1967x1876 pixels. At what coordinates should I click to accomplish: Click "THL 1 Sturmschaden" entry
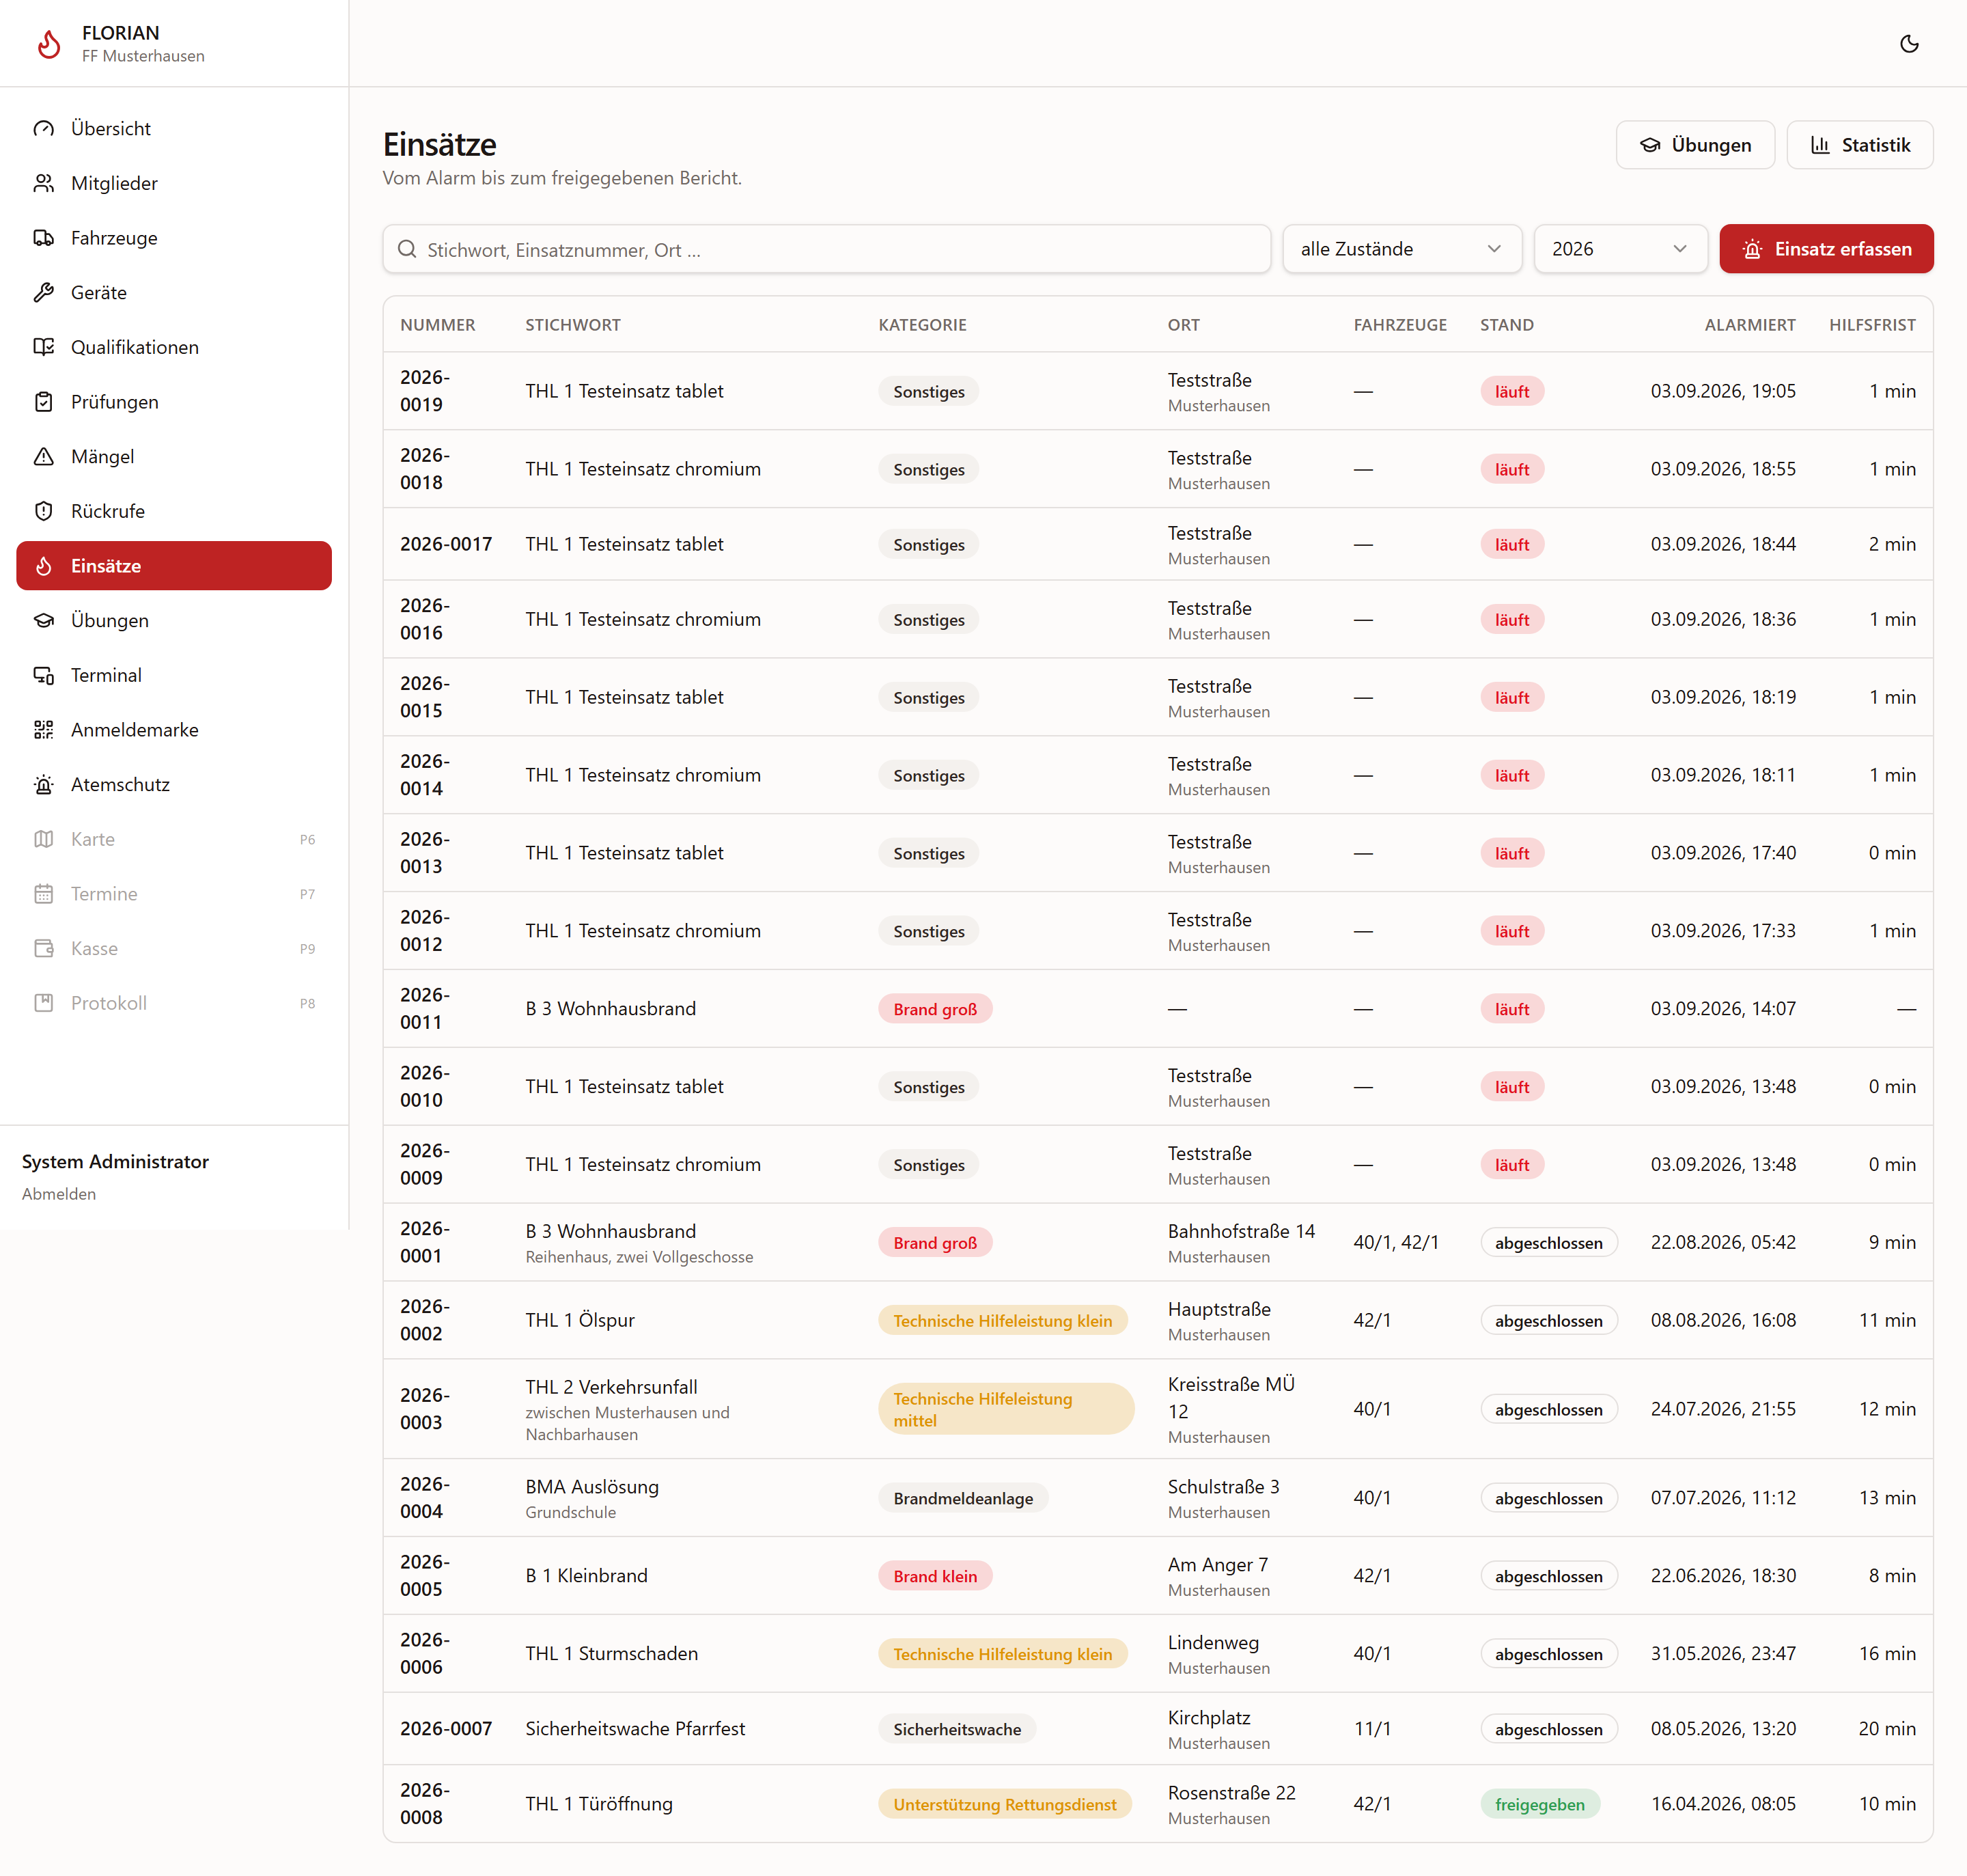click(612, 1654)
